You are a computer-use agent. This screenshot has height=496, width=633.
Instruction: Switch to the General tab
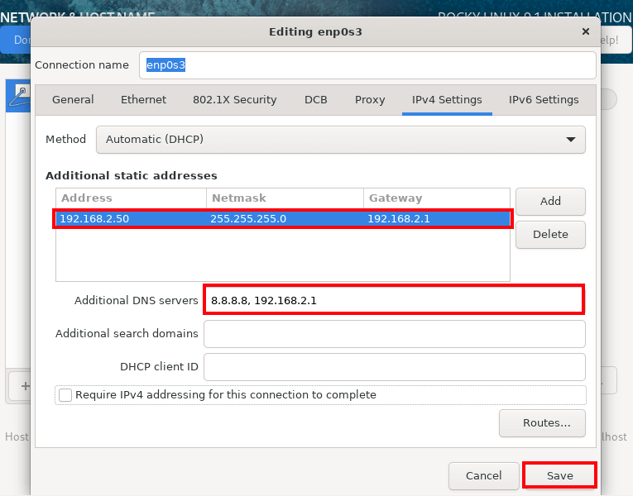(73, 99)
